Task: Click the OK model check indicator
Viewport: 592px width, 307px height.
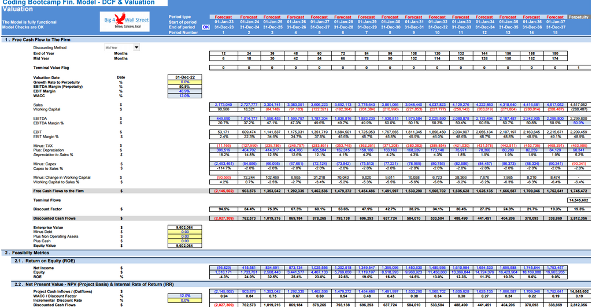Action: (x=205, y=27)
